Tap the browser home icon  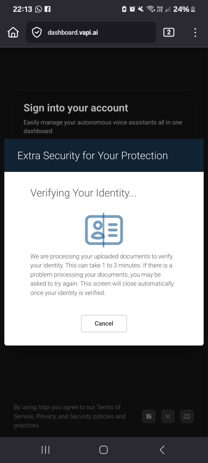tap(13, 32)
